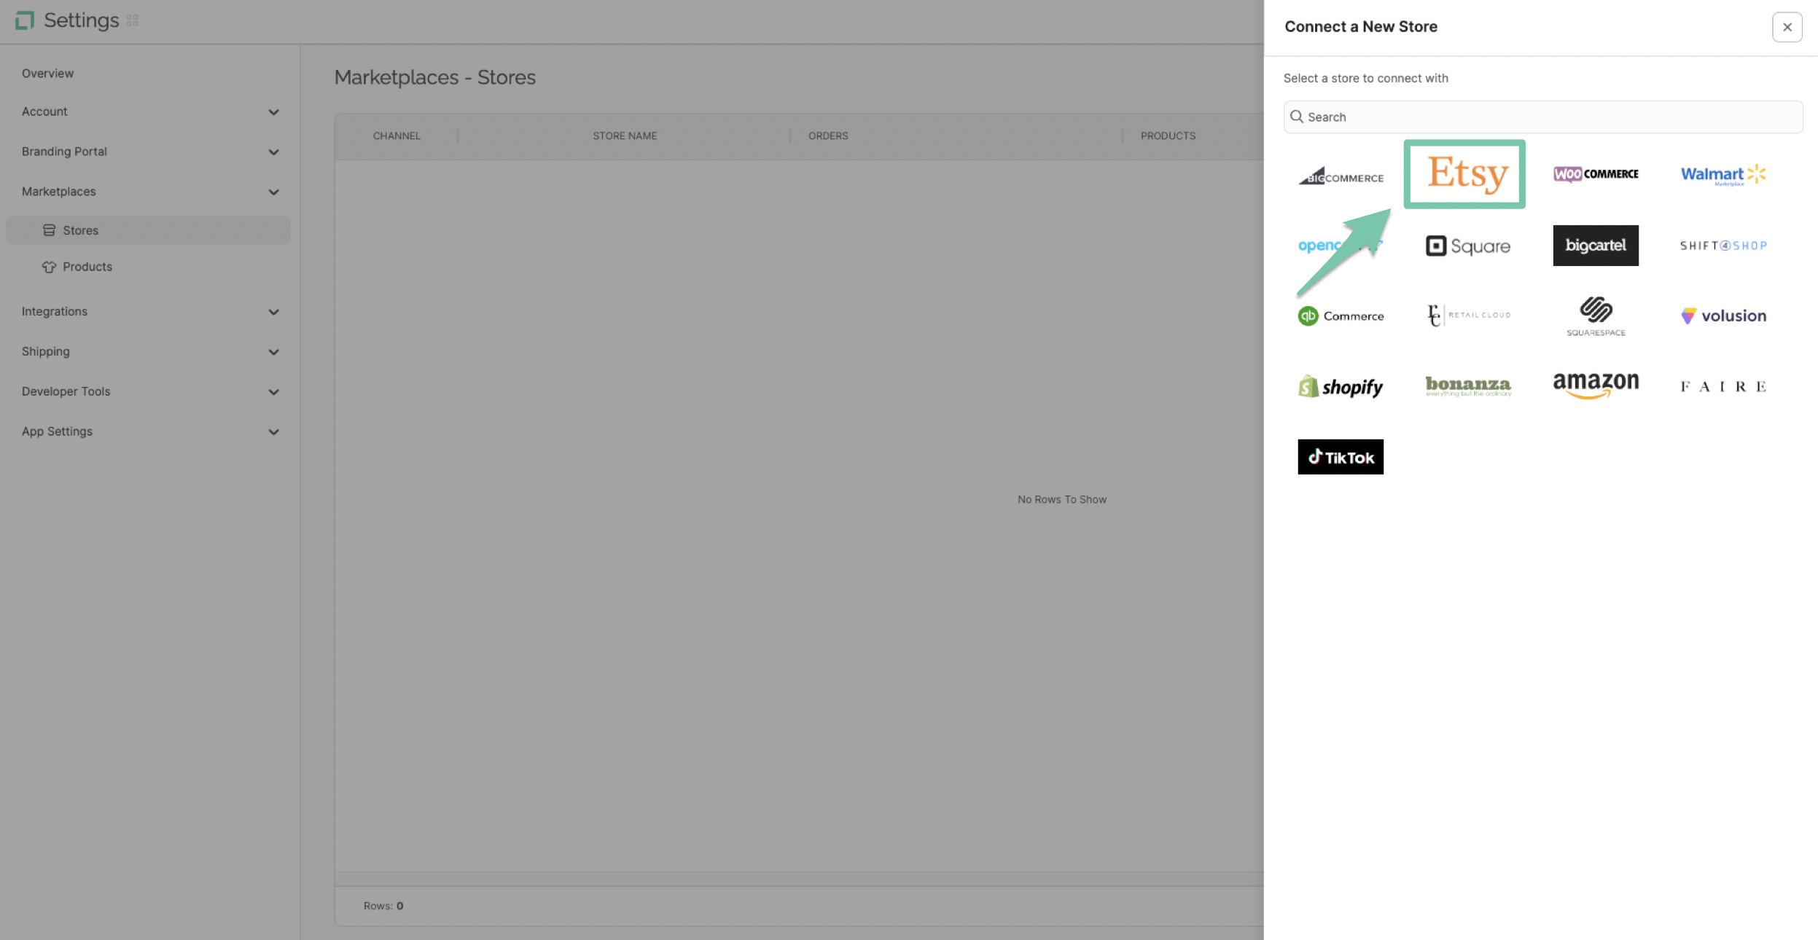Screen dimensions: 1818x940
Task: Sort by the PRODUCTS column header
Action: pos(1168,136)
